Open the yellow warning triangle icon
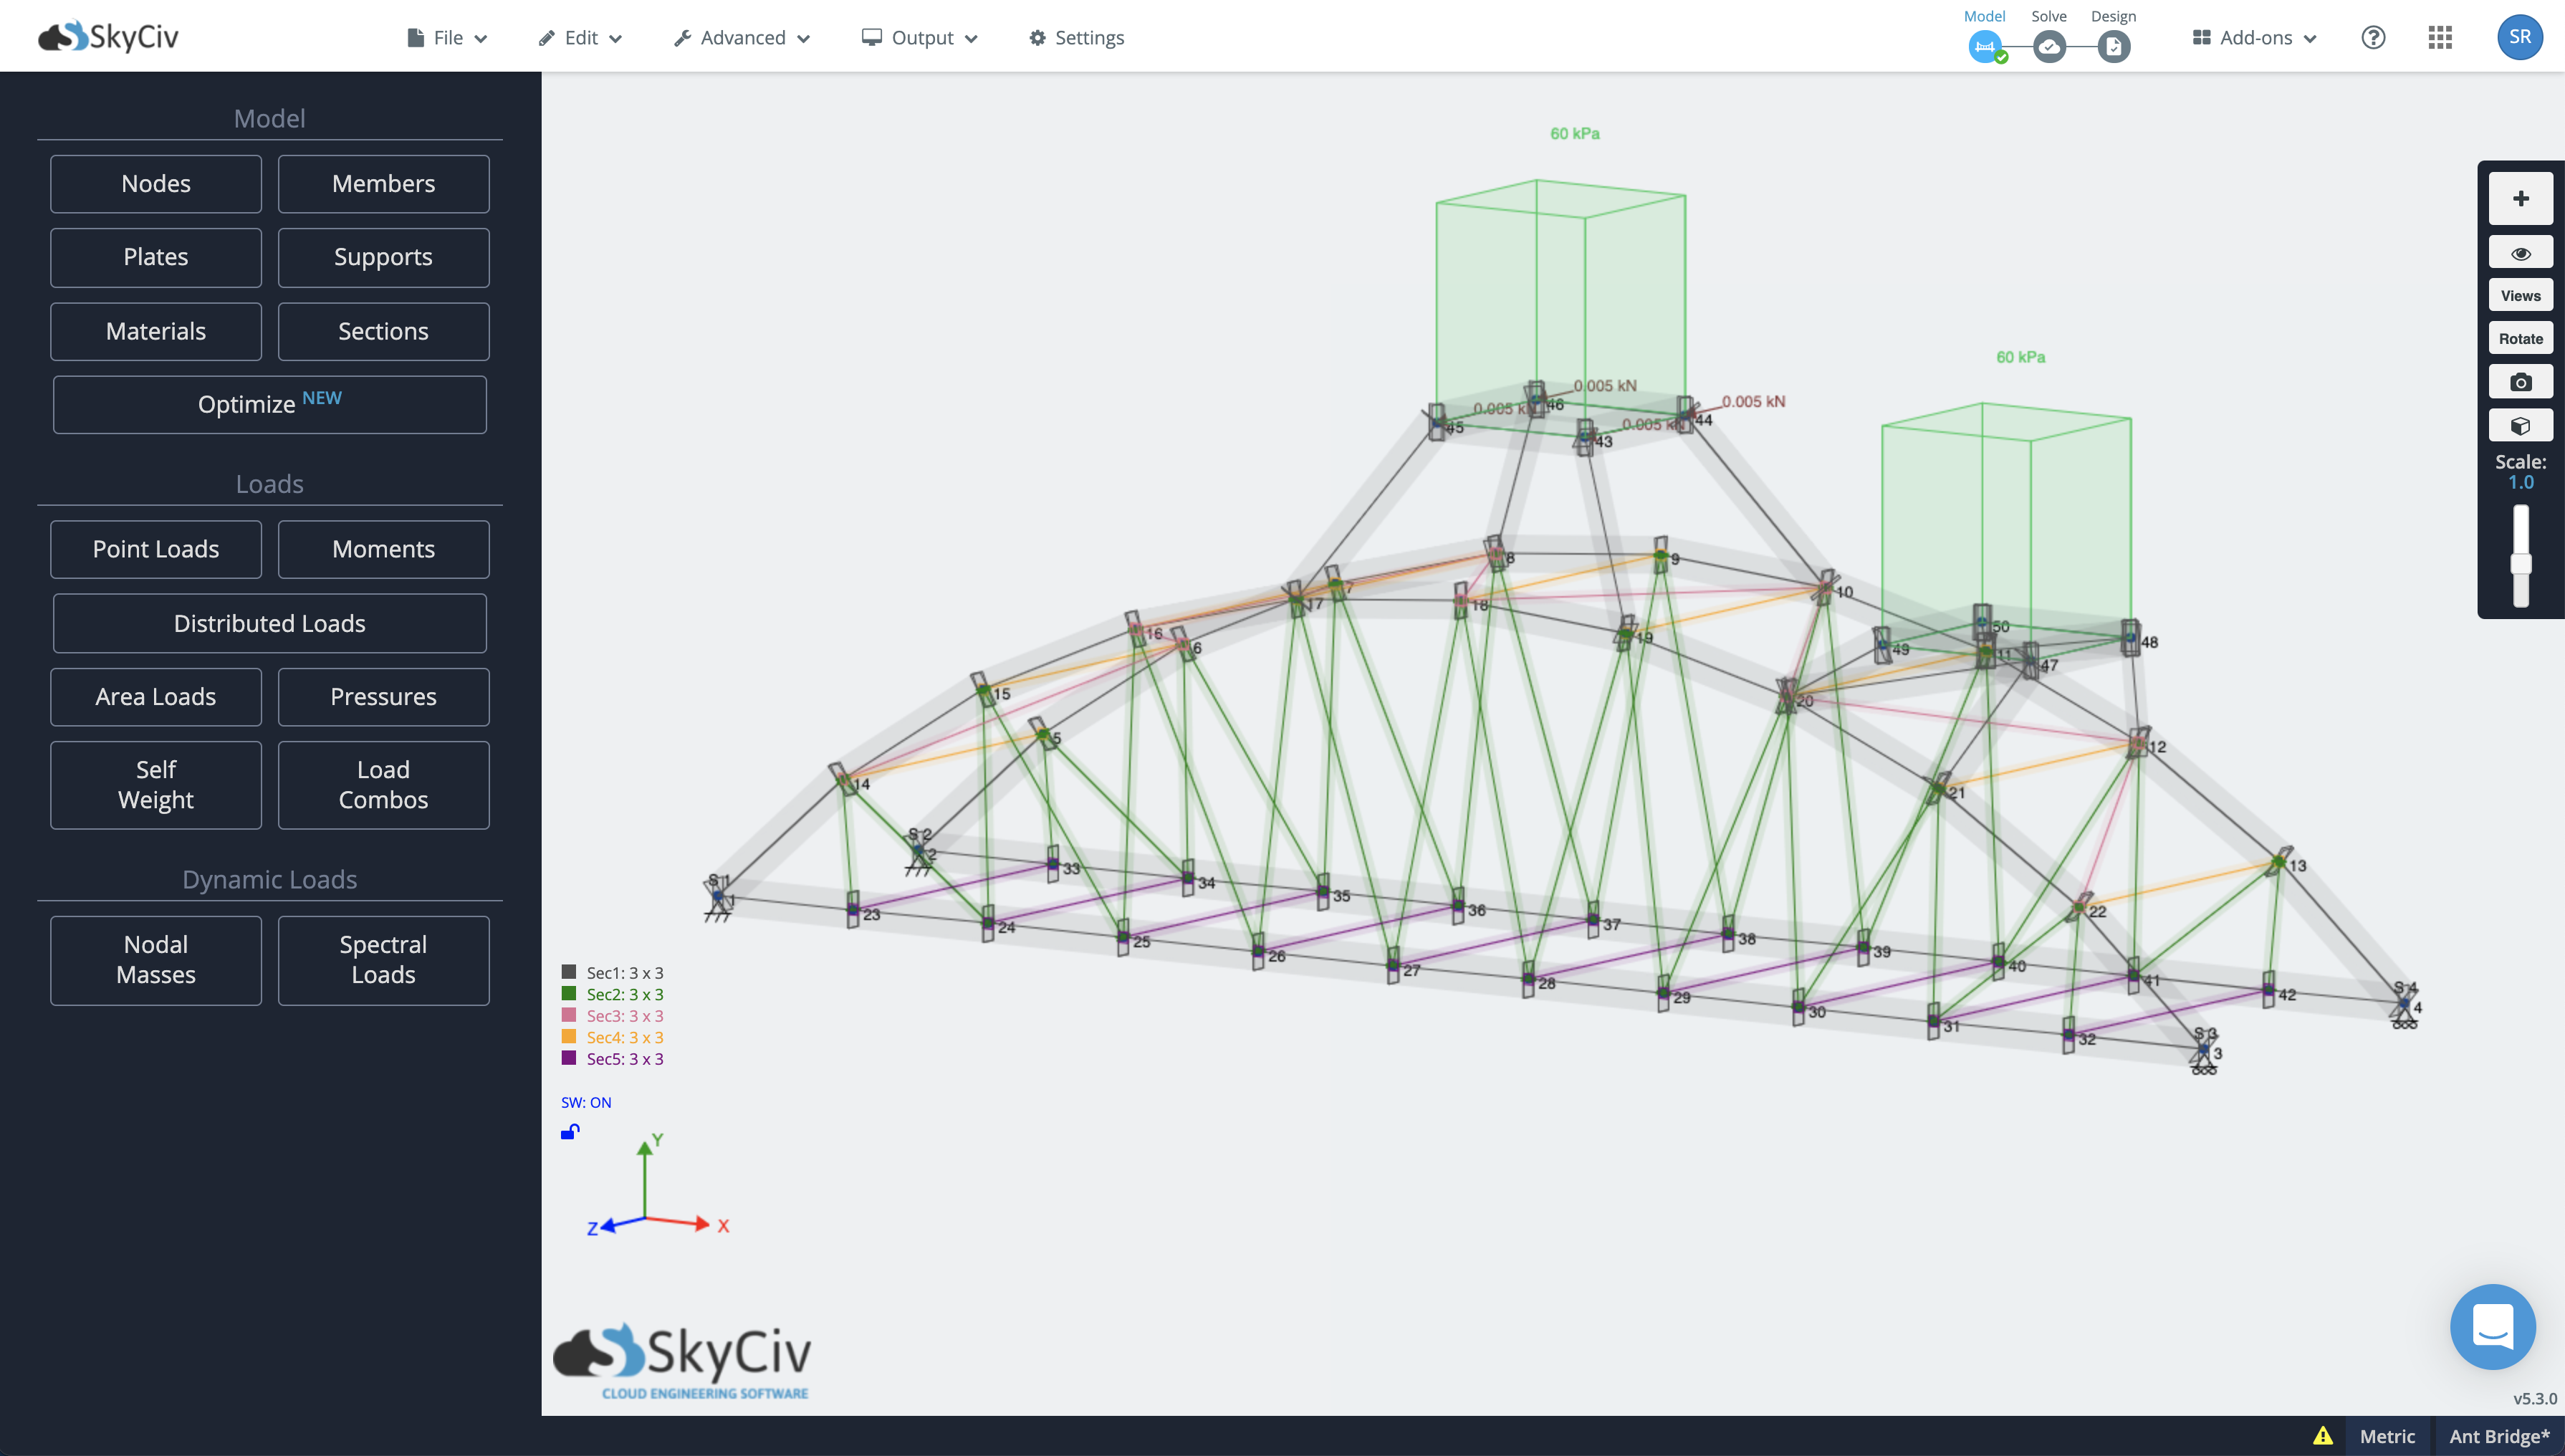2565x1456 pixels. (x=2323, y=1436)
